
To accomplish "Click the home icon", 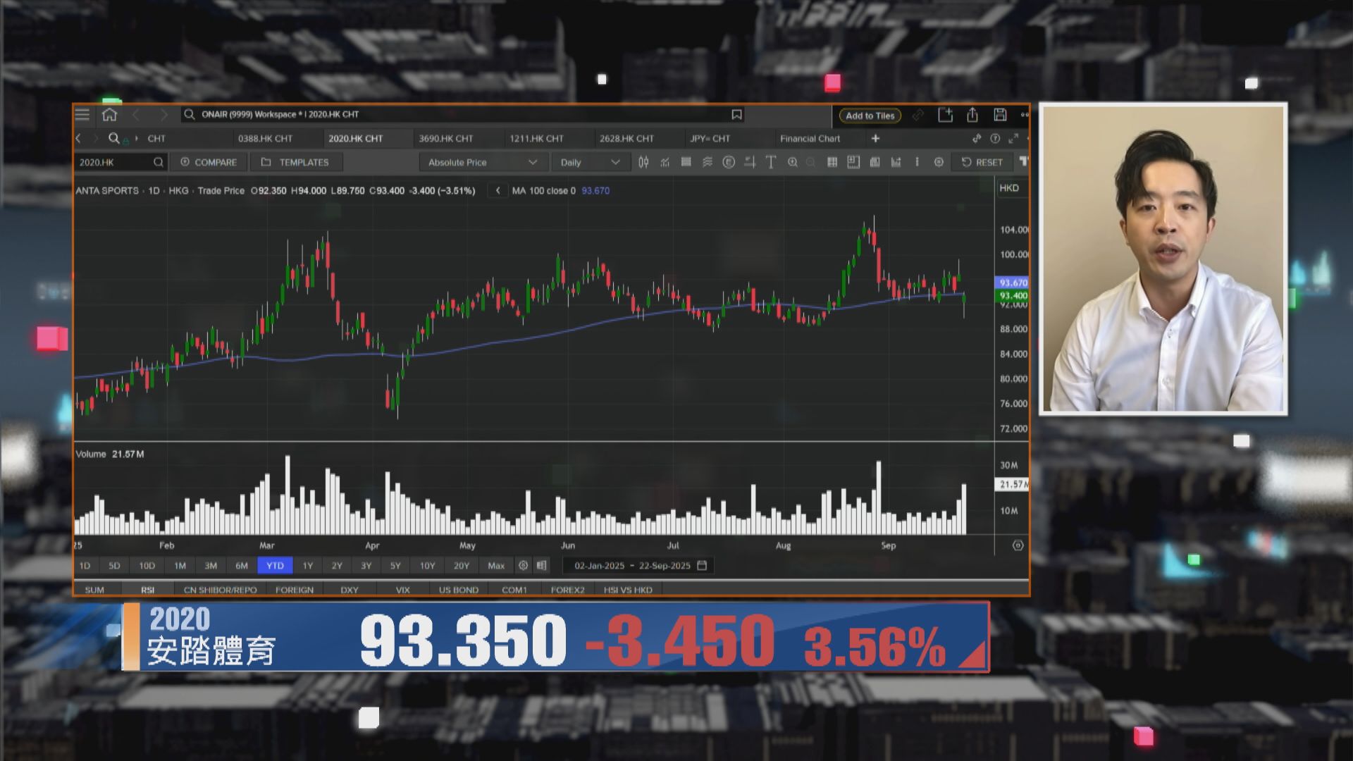I will [109, 114].
